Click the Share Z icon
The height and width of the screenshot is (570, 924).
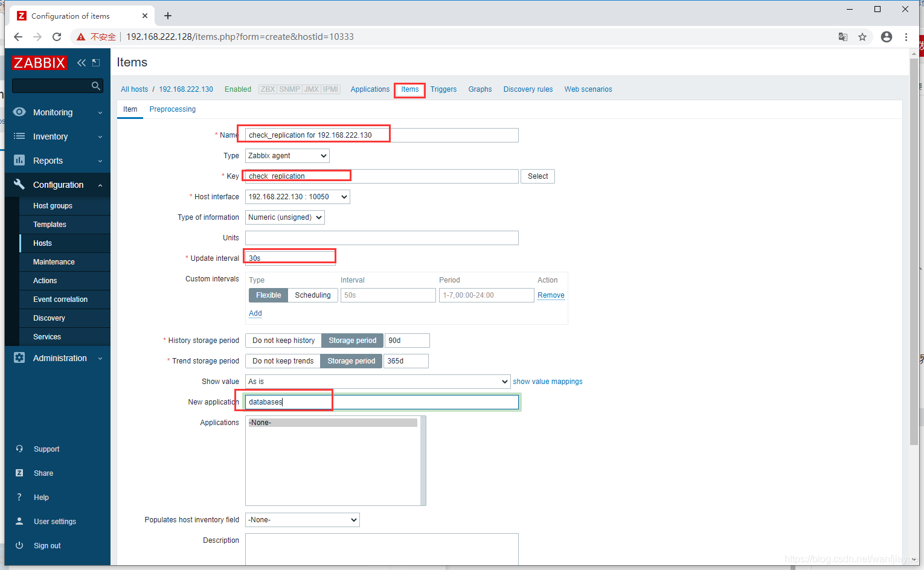tap(19, 473)
